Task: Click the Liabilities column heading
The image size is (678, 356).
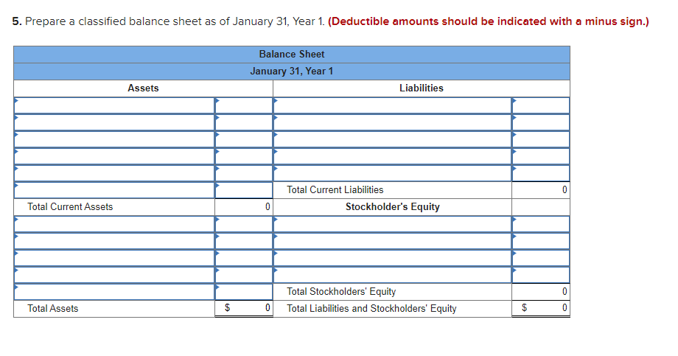Action: point(422,88)
